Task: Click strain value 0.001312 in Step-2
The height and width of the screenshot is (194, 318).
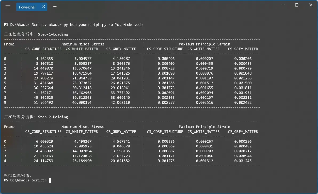Action: pyautogui.click(x=204, y=161)
